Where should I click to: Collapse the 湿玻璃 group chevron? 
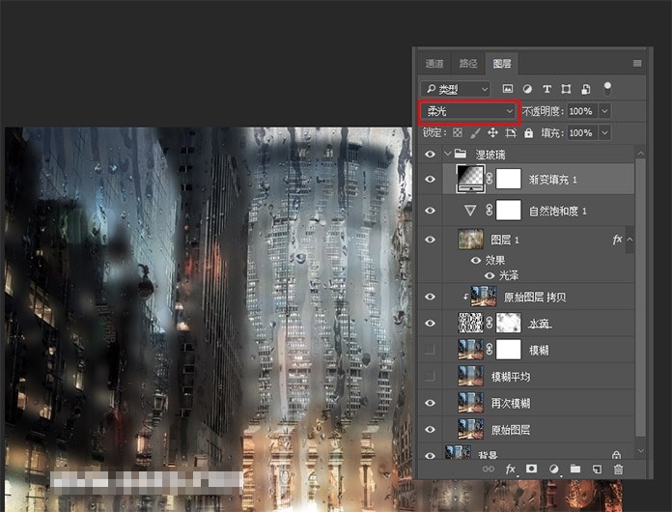[448, 153]
